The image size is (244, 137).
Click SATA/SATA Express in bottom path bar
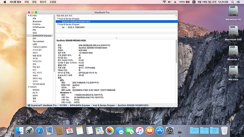(x=80, y=105)
